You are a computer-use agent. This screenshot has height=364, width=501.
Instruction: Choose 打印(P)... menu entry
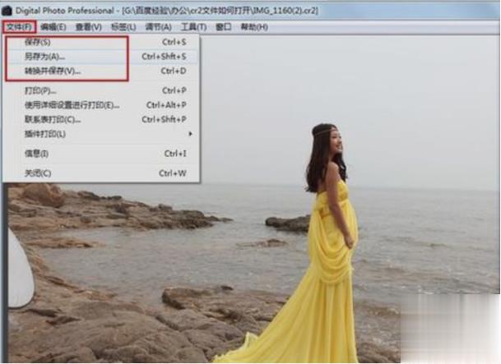101,90
